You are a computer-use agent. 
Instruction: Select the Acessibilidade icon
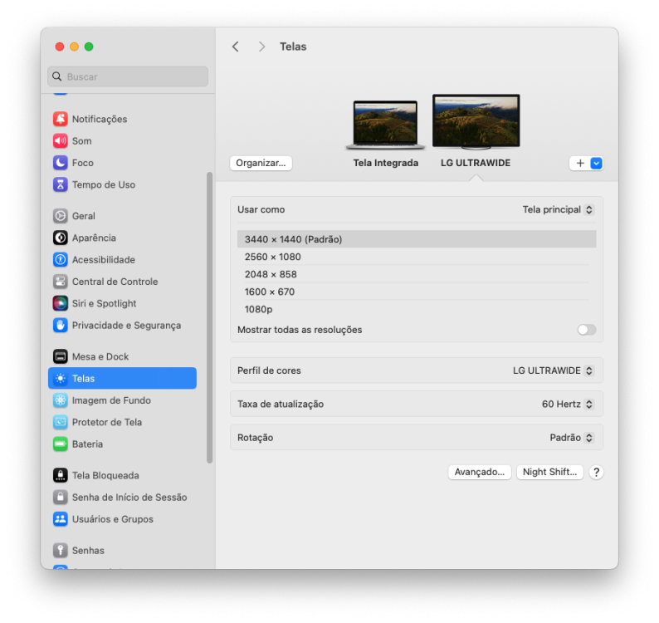coord(60,259)
